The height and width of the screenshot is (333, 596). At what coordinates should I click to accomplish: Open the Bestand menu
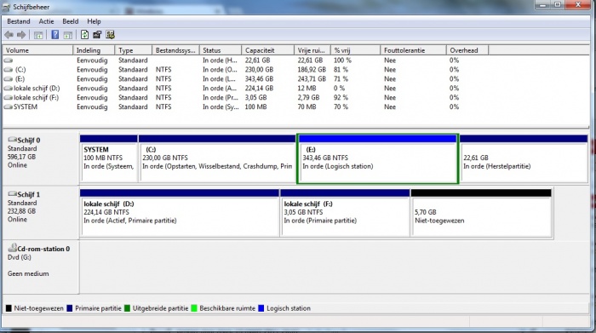[18, 21]
